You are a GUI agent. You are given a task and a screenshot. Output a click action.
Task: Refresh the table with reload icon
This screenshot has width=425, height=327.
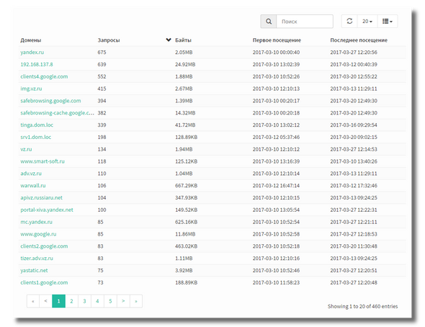tap(349, 21)
